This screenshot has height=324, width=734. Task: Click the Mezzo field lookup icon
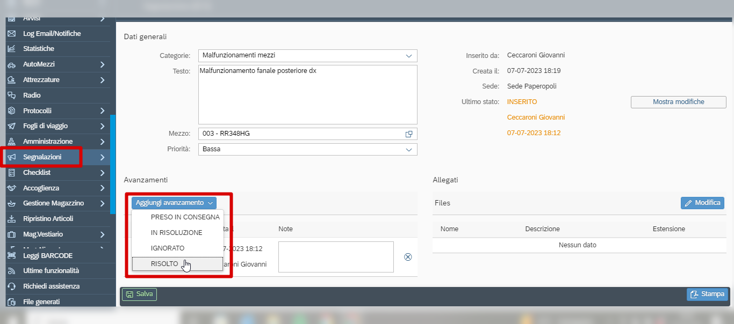pyautogui.click(x=409, y=134)
